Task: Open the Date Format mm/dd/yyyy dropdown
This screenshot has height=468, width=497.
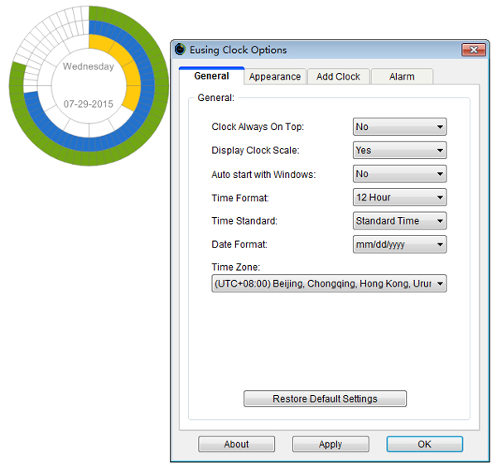Action: click(399, 244)
